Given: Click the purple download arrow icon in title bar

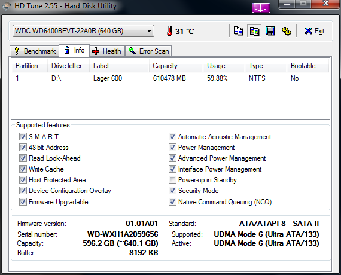Looking at the screenshot, I should click(261, 8).
